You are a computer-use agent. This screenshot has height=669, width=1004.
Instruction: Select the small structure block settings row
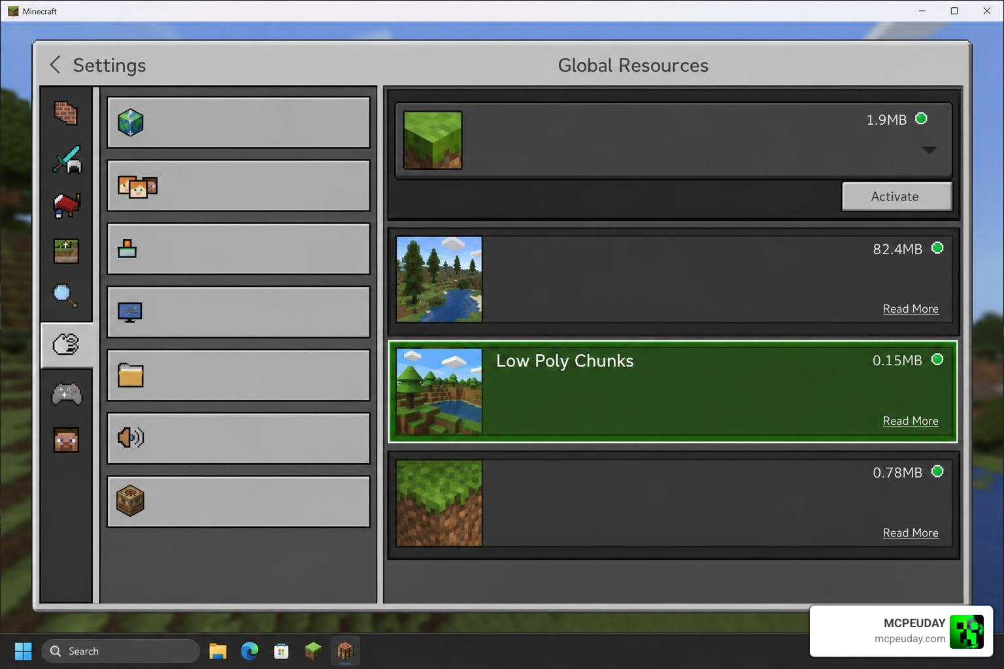(x=239, y=249)
